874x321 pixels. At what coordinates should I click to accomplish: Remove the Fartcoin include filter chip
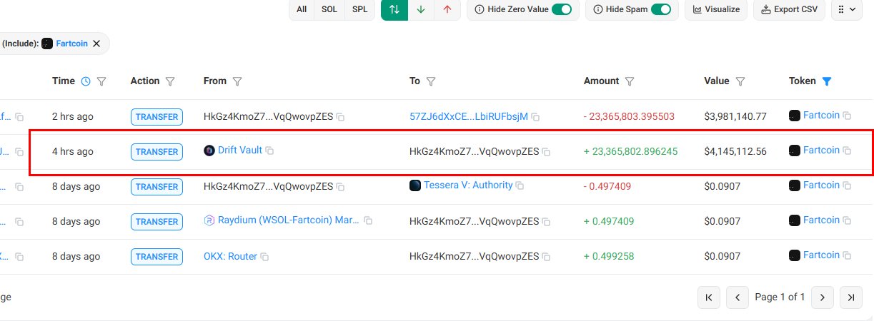[x=96, y=44]
